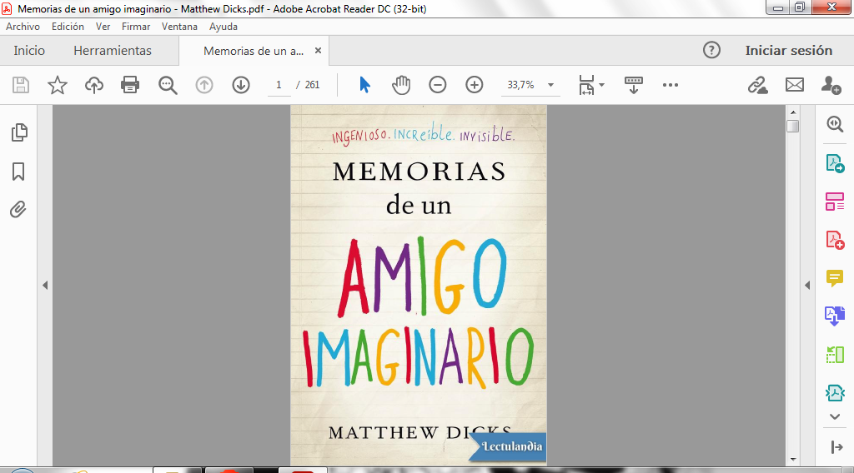Switch to the Inicio tab
Viewport: 854px width, 473px height.
coord(29,51)
